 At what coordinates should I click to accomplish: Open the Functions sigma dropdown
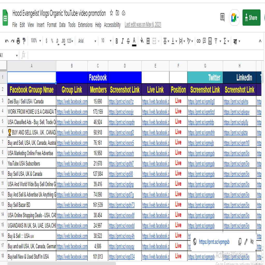[226, 41]
